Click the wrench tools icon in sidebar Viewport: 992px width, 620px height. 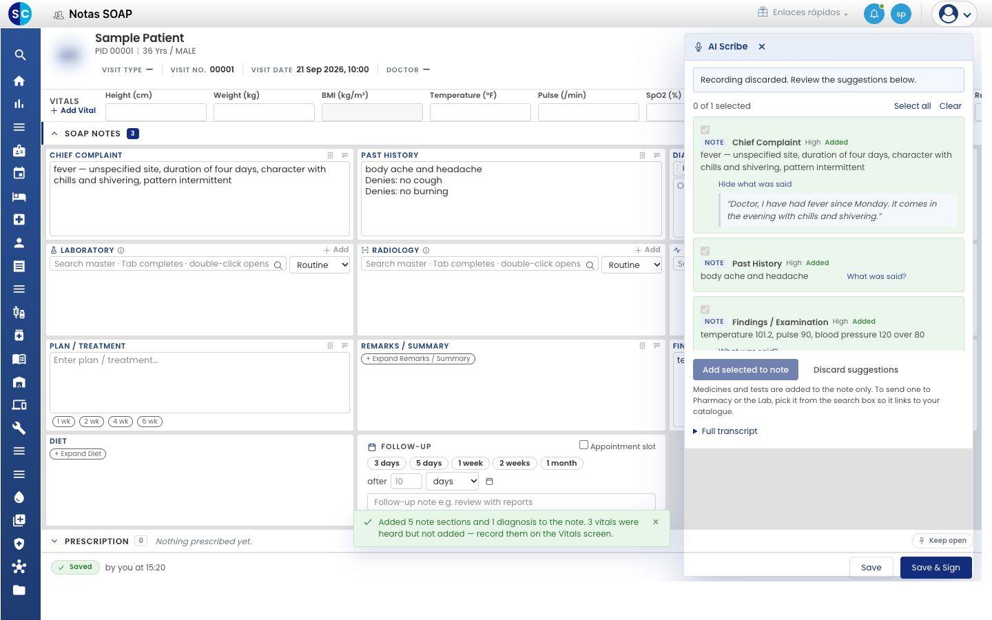coord(19,428)
